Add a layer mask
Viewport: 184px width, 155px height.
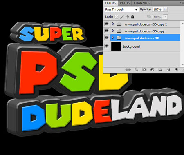(144, 70)
